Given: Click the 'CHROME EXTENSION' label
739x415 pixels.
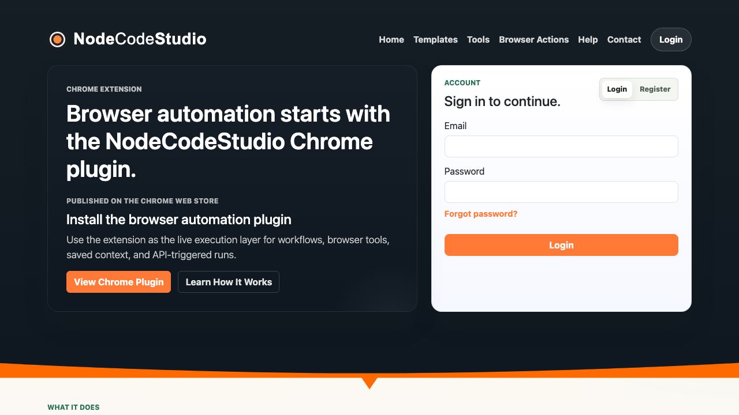Looking at the screenshot, I should [x=104, y=89].
